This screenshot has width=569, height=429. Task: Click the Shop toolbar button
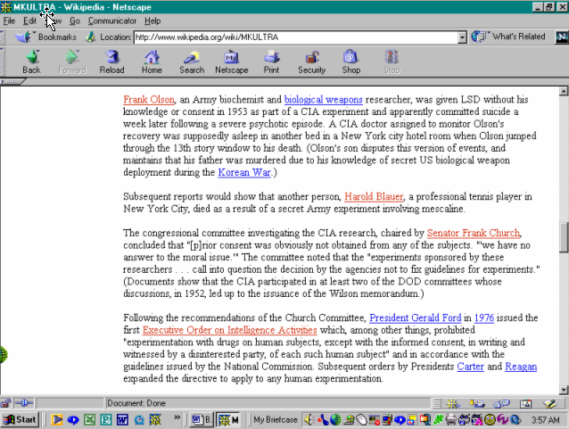coord(351,62)
